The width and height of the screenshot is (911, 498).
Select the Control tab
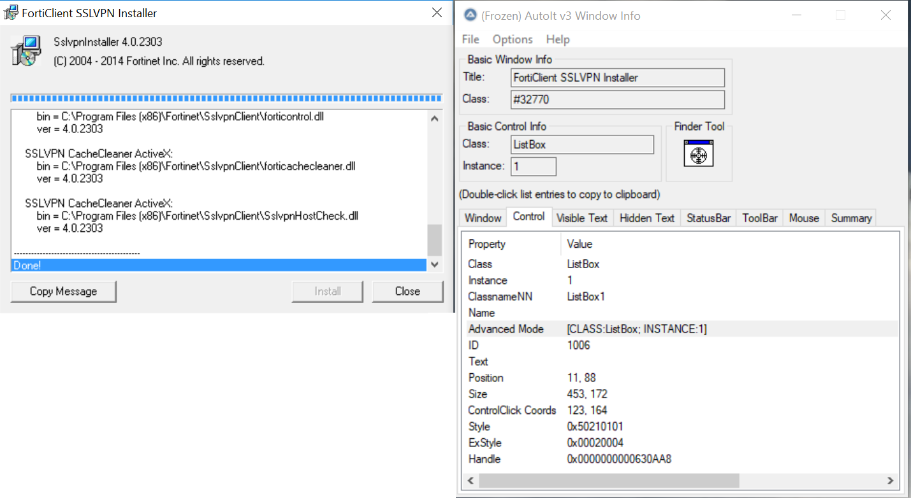(x=529, y=217)
